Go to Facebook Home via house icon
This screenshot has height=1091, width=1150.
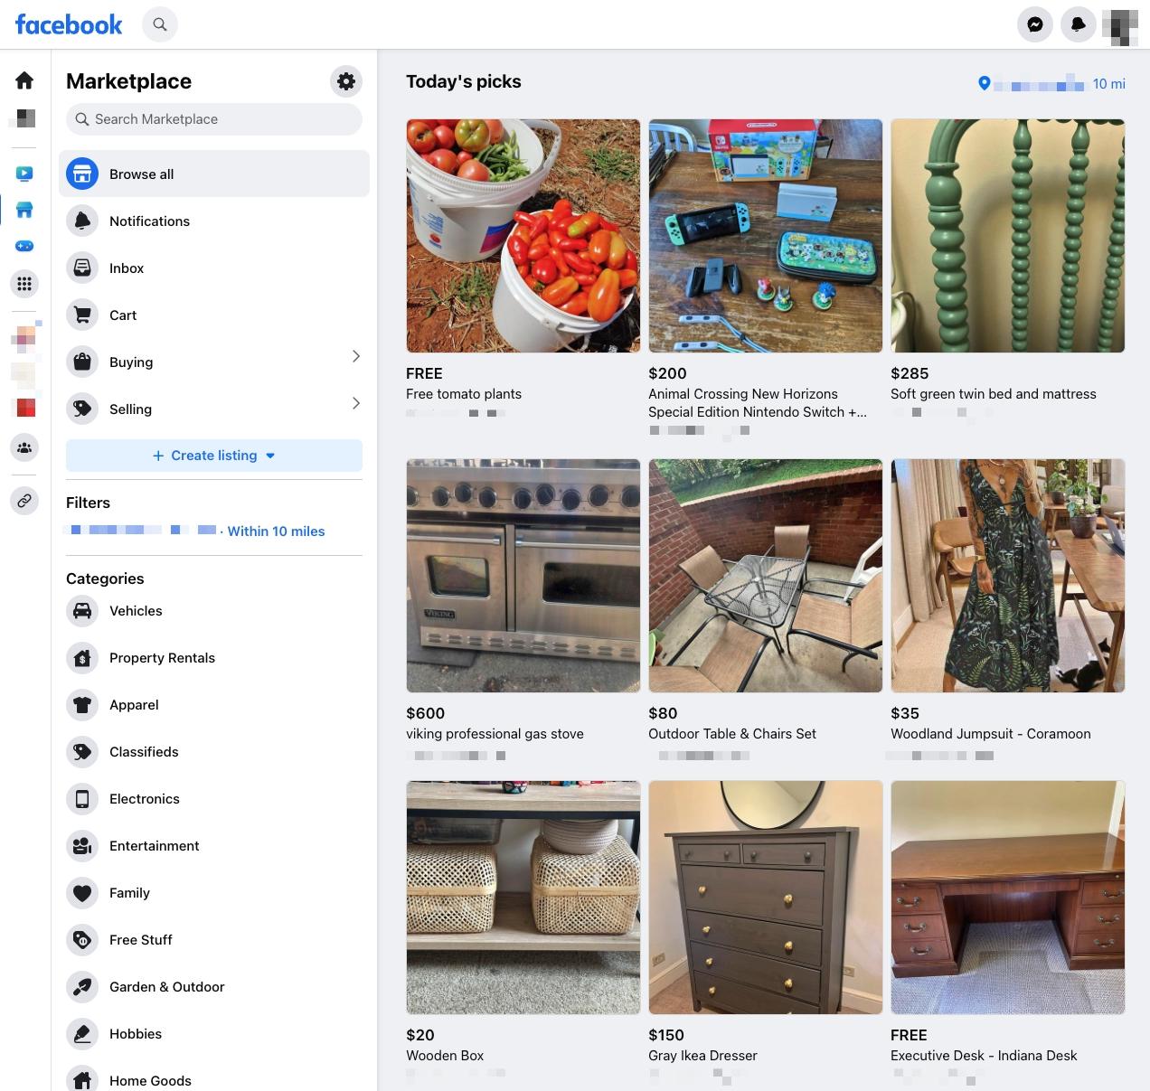click(24, 80)
